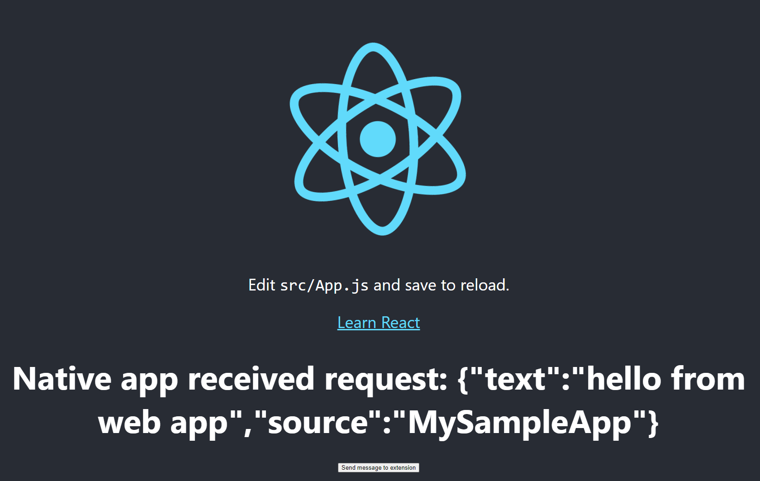This screenshot has height=481, width=760.
Task: Click the "text" key in the JSON message
Action: (x=515, y=378)
